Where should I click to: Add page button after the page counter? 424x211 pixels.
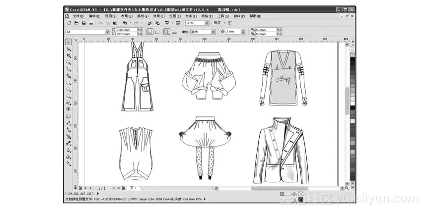tap(123, 188)
